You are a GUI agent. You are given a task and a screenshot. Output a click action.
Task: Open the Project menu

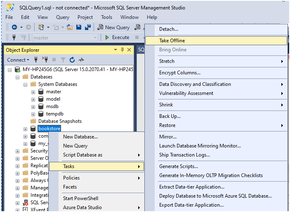click(x=85, y=17)
